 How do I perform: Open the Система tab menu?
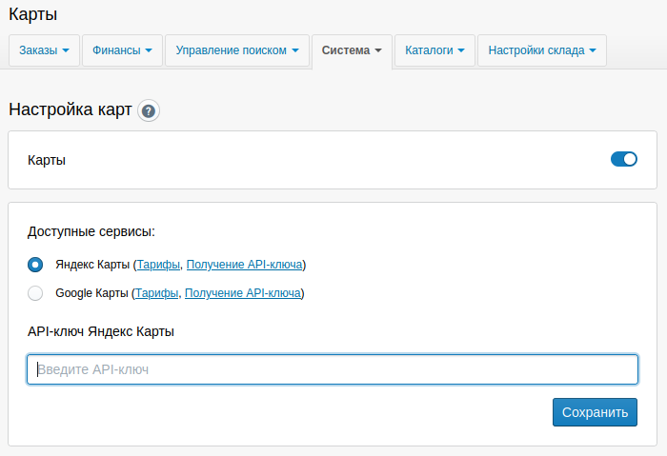pos(352,50)
